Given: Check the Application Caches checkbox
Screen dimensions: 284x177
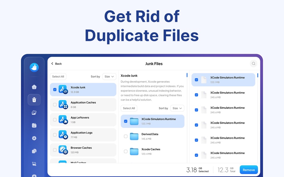Looking at the screenshot, I should click(x=55, y=105).
